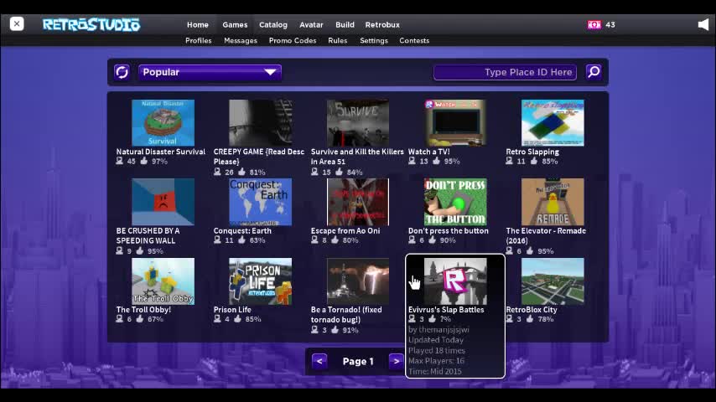Open the Home menu
The image size is (716, 402).
pos(198,24)
